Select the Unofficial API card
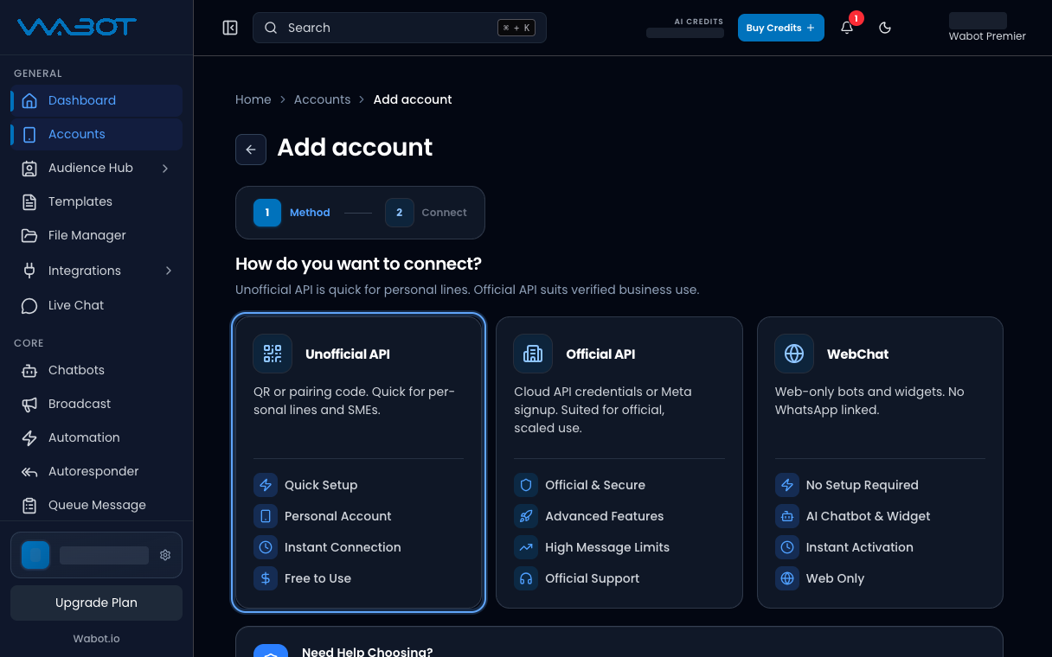This screenshot has height=657, width=1052. [x=358, y=462]
